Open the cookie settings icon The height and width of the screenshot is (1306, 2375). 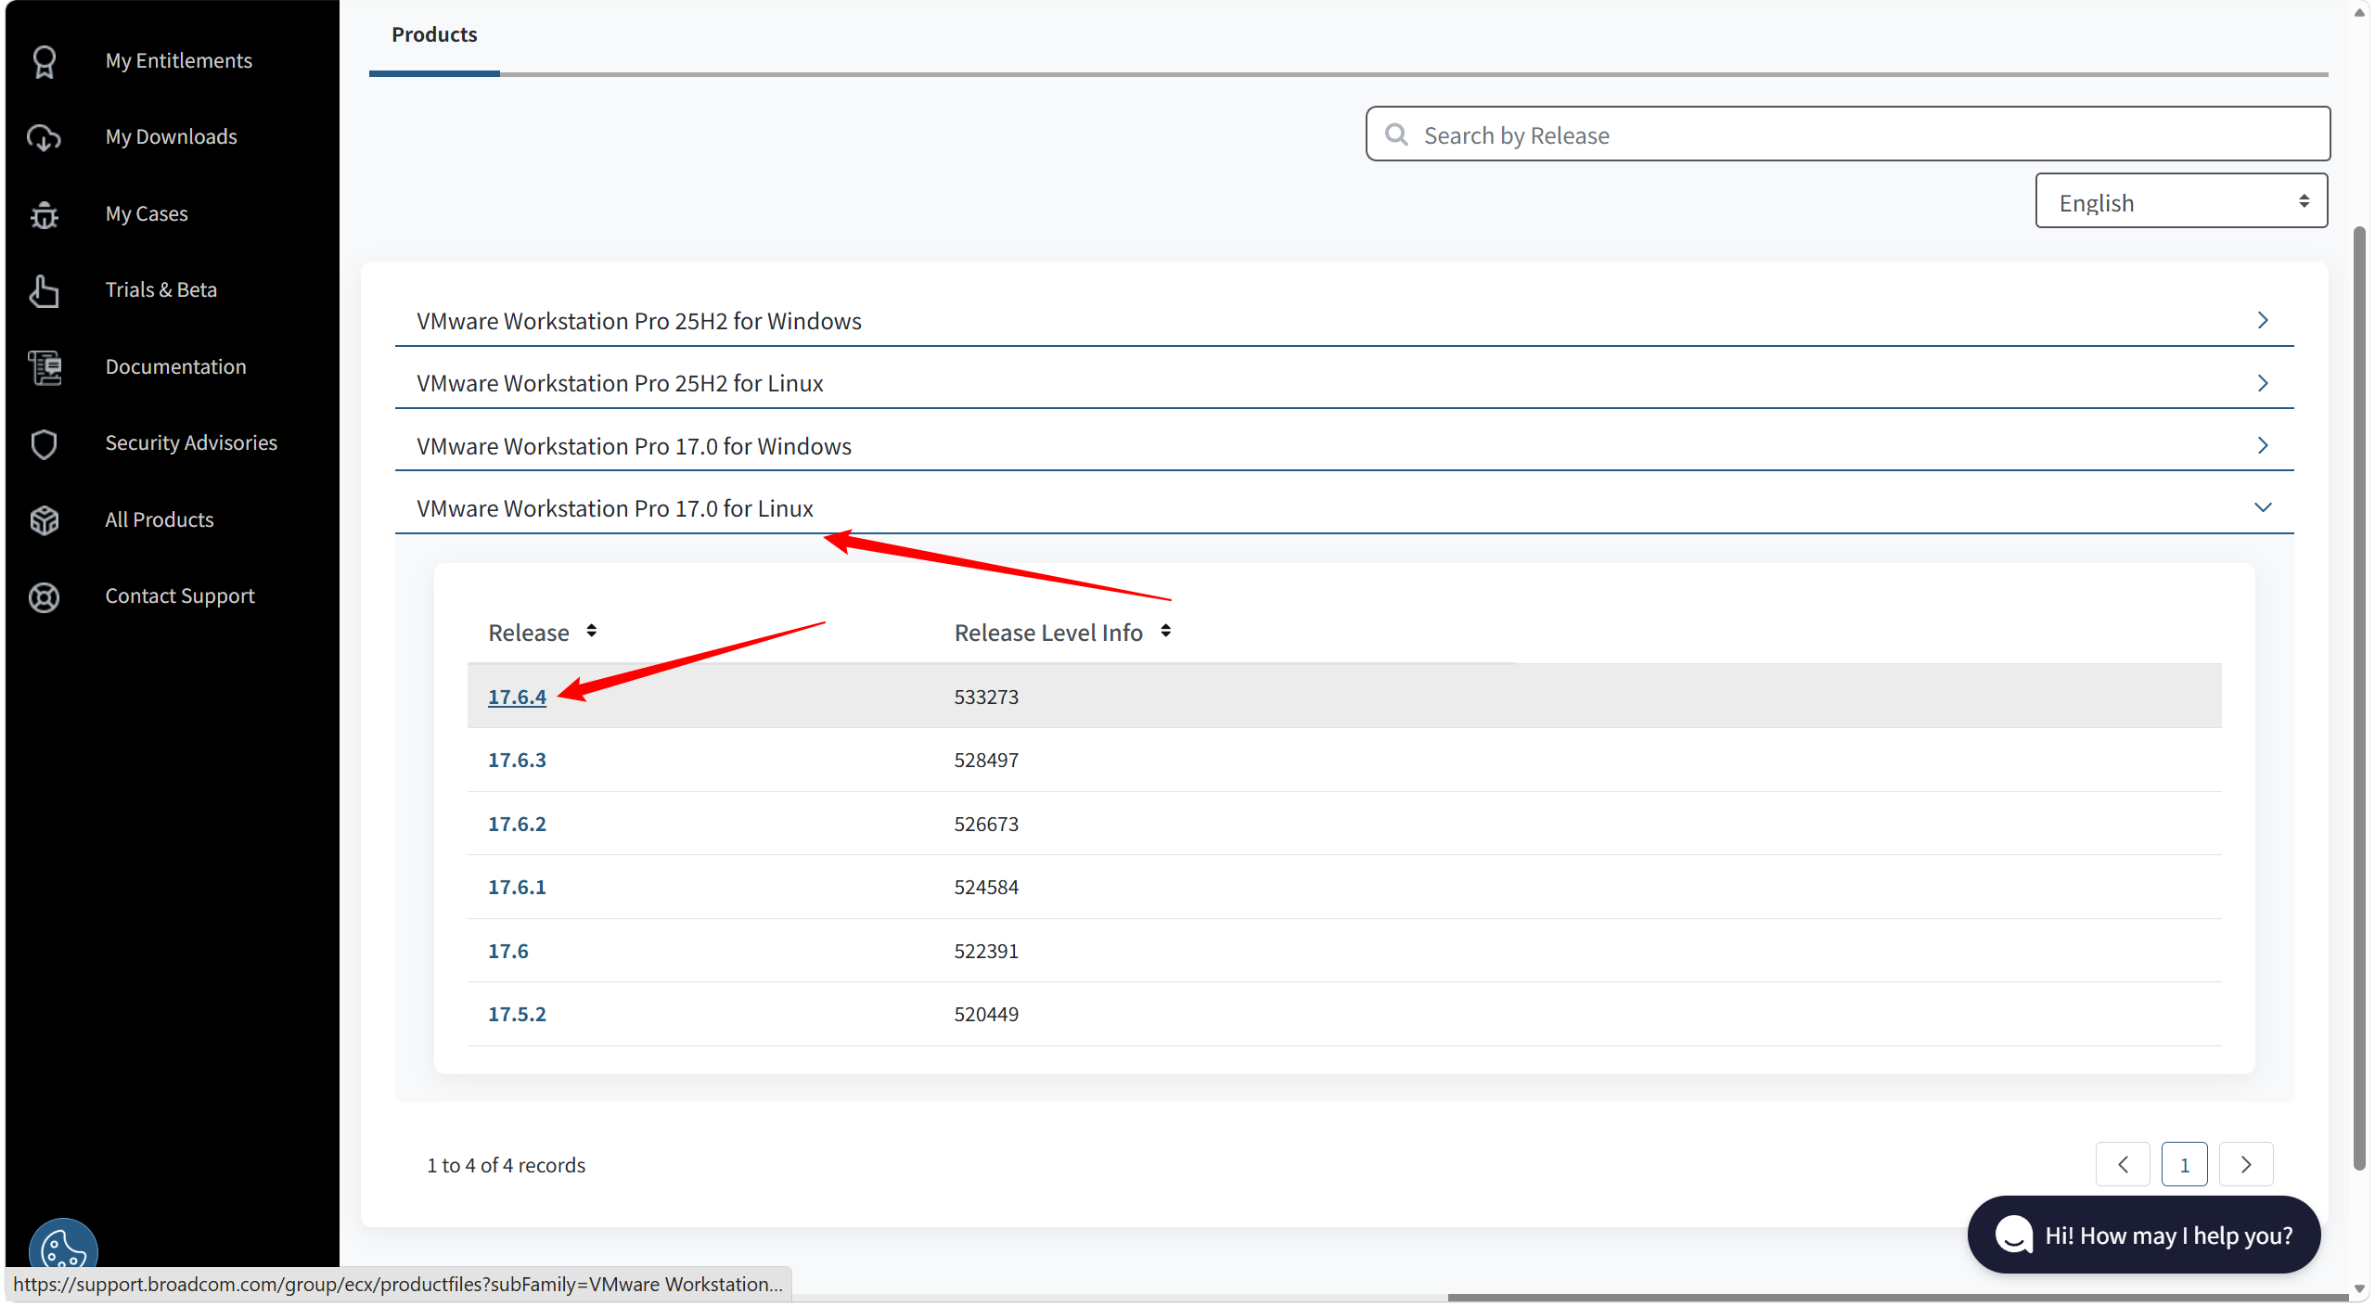point(62,1248)
